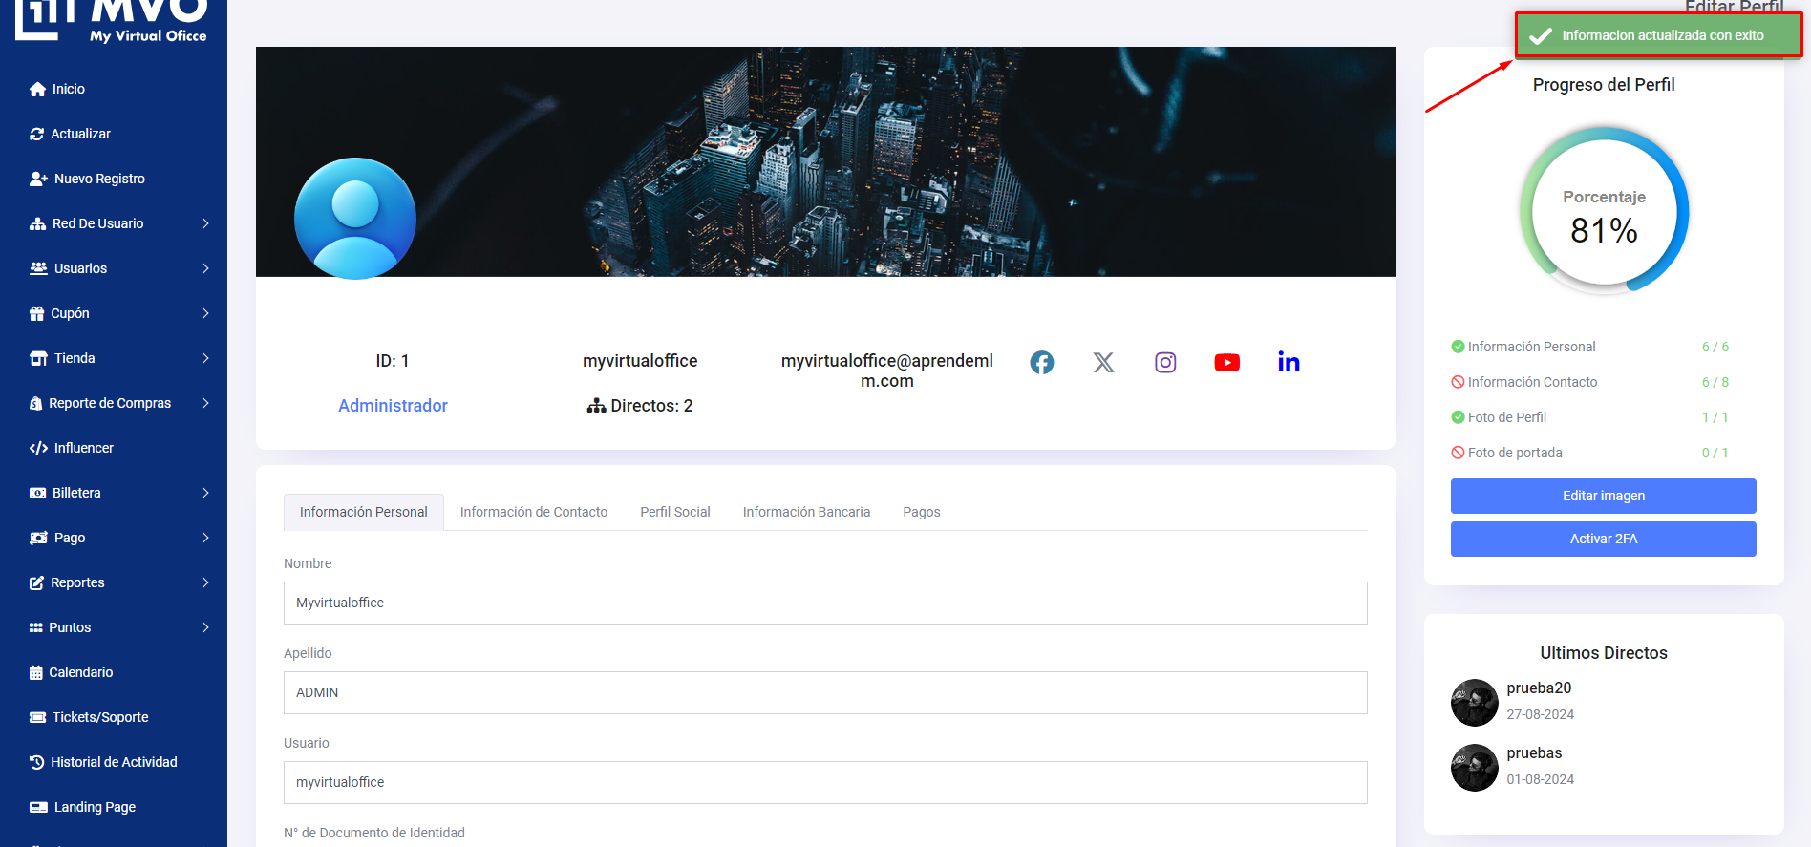Switch to Información de Contacto tab

(533, 512)
